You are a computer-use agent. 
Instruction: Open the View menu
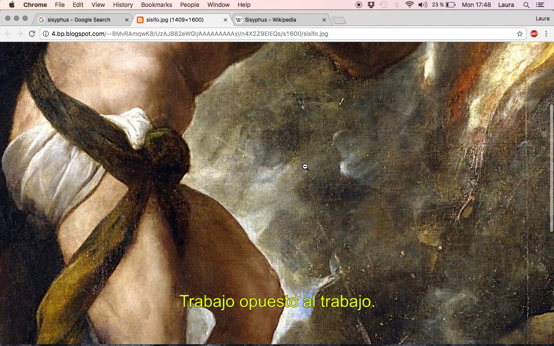coord(98,5)
